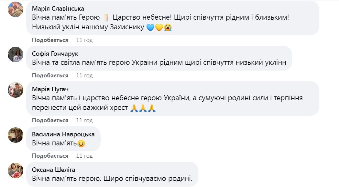Click the timestamp under Марія Славінська's comment
The height and width of the screenshot is (187, 339).
(84, 40)
